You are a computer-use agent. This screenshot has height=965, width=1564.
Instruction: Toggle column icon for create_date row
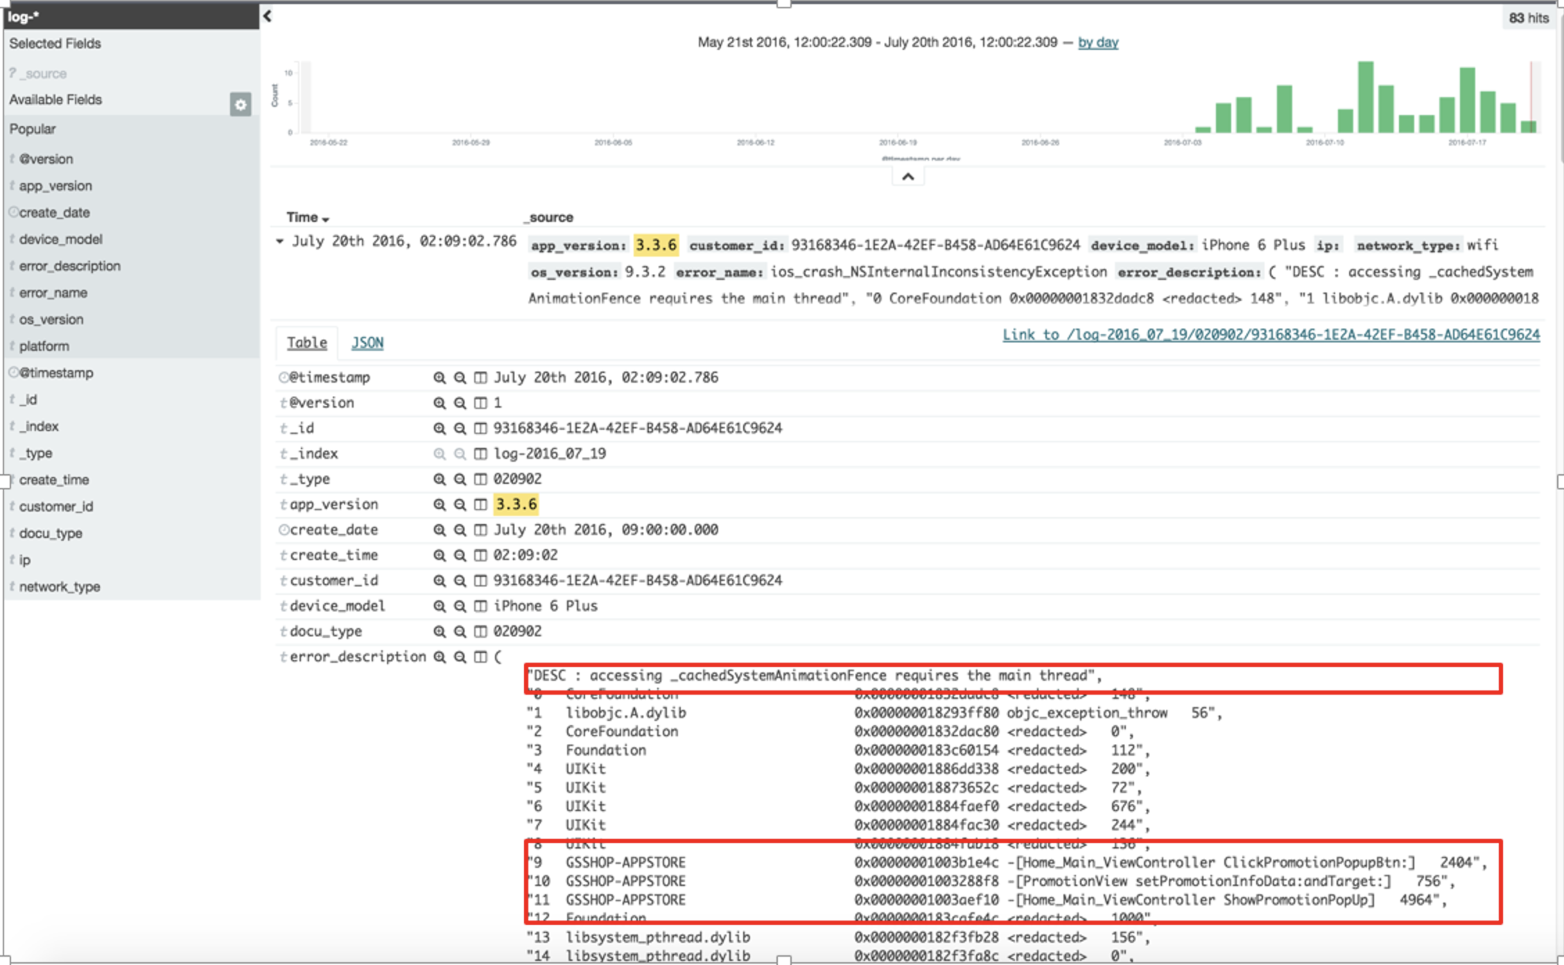click(480, 530)
